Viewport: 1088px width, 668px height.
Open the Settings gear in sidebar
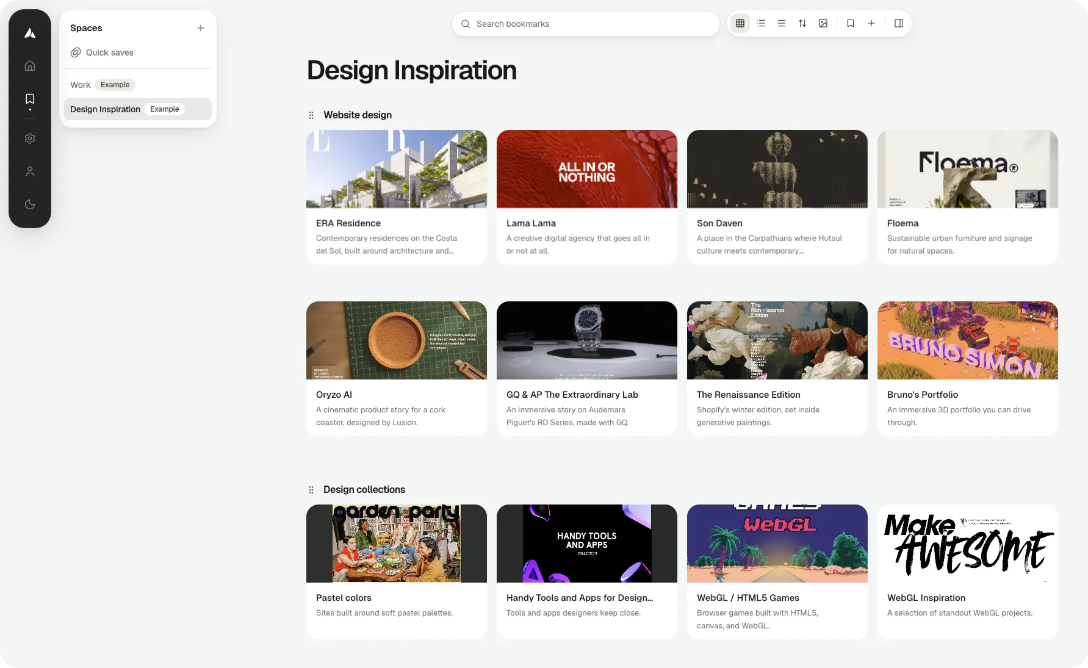click(x=30, y=138)
